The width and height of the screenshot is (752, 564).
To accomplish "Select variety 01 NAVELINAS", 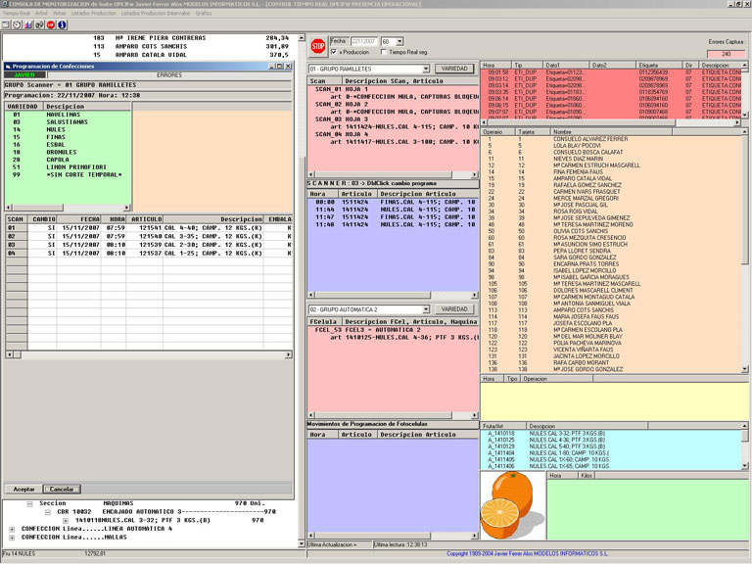I will pos(68,115).
